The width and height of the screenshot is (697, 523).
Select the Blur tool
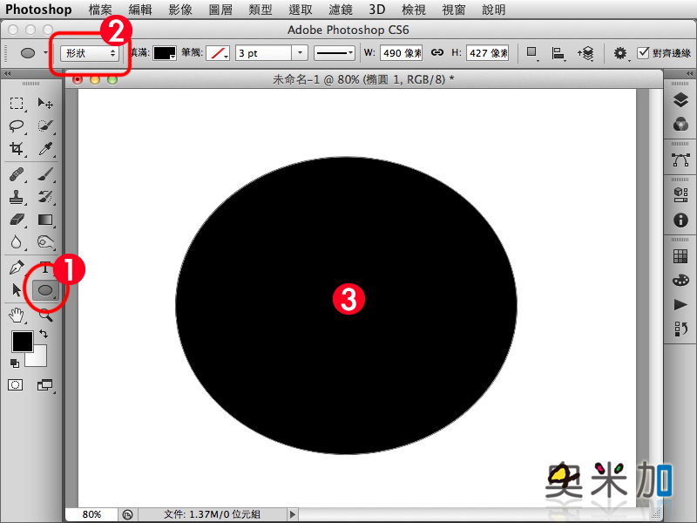(17, 242)
